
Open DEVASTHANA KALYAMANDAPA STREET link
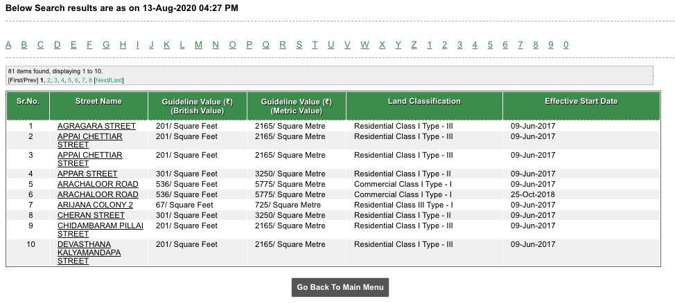(89, 252)
